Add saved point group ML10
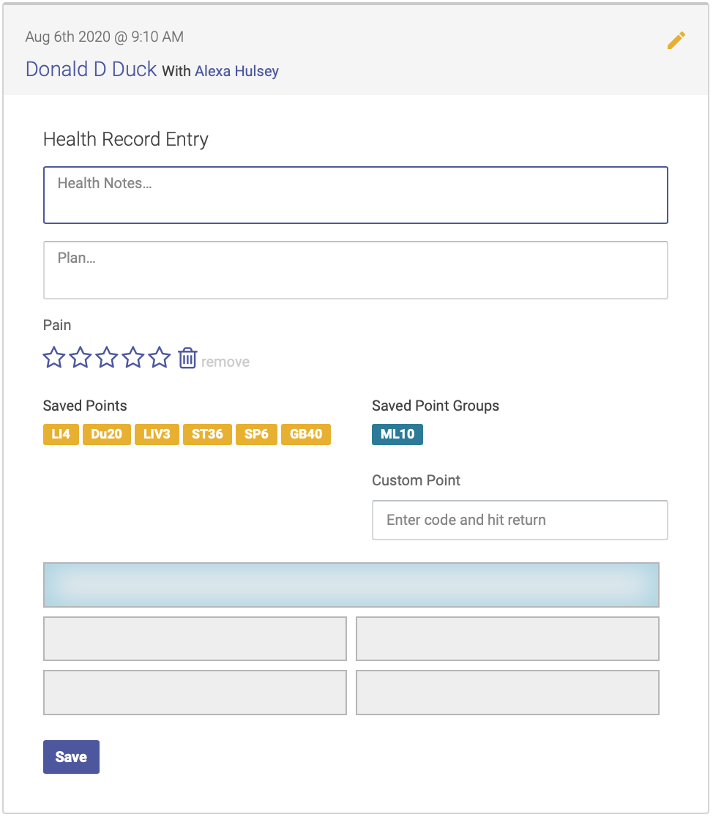 [397, 434]
